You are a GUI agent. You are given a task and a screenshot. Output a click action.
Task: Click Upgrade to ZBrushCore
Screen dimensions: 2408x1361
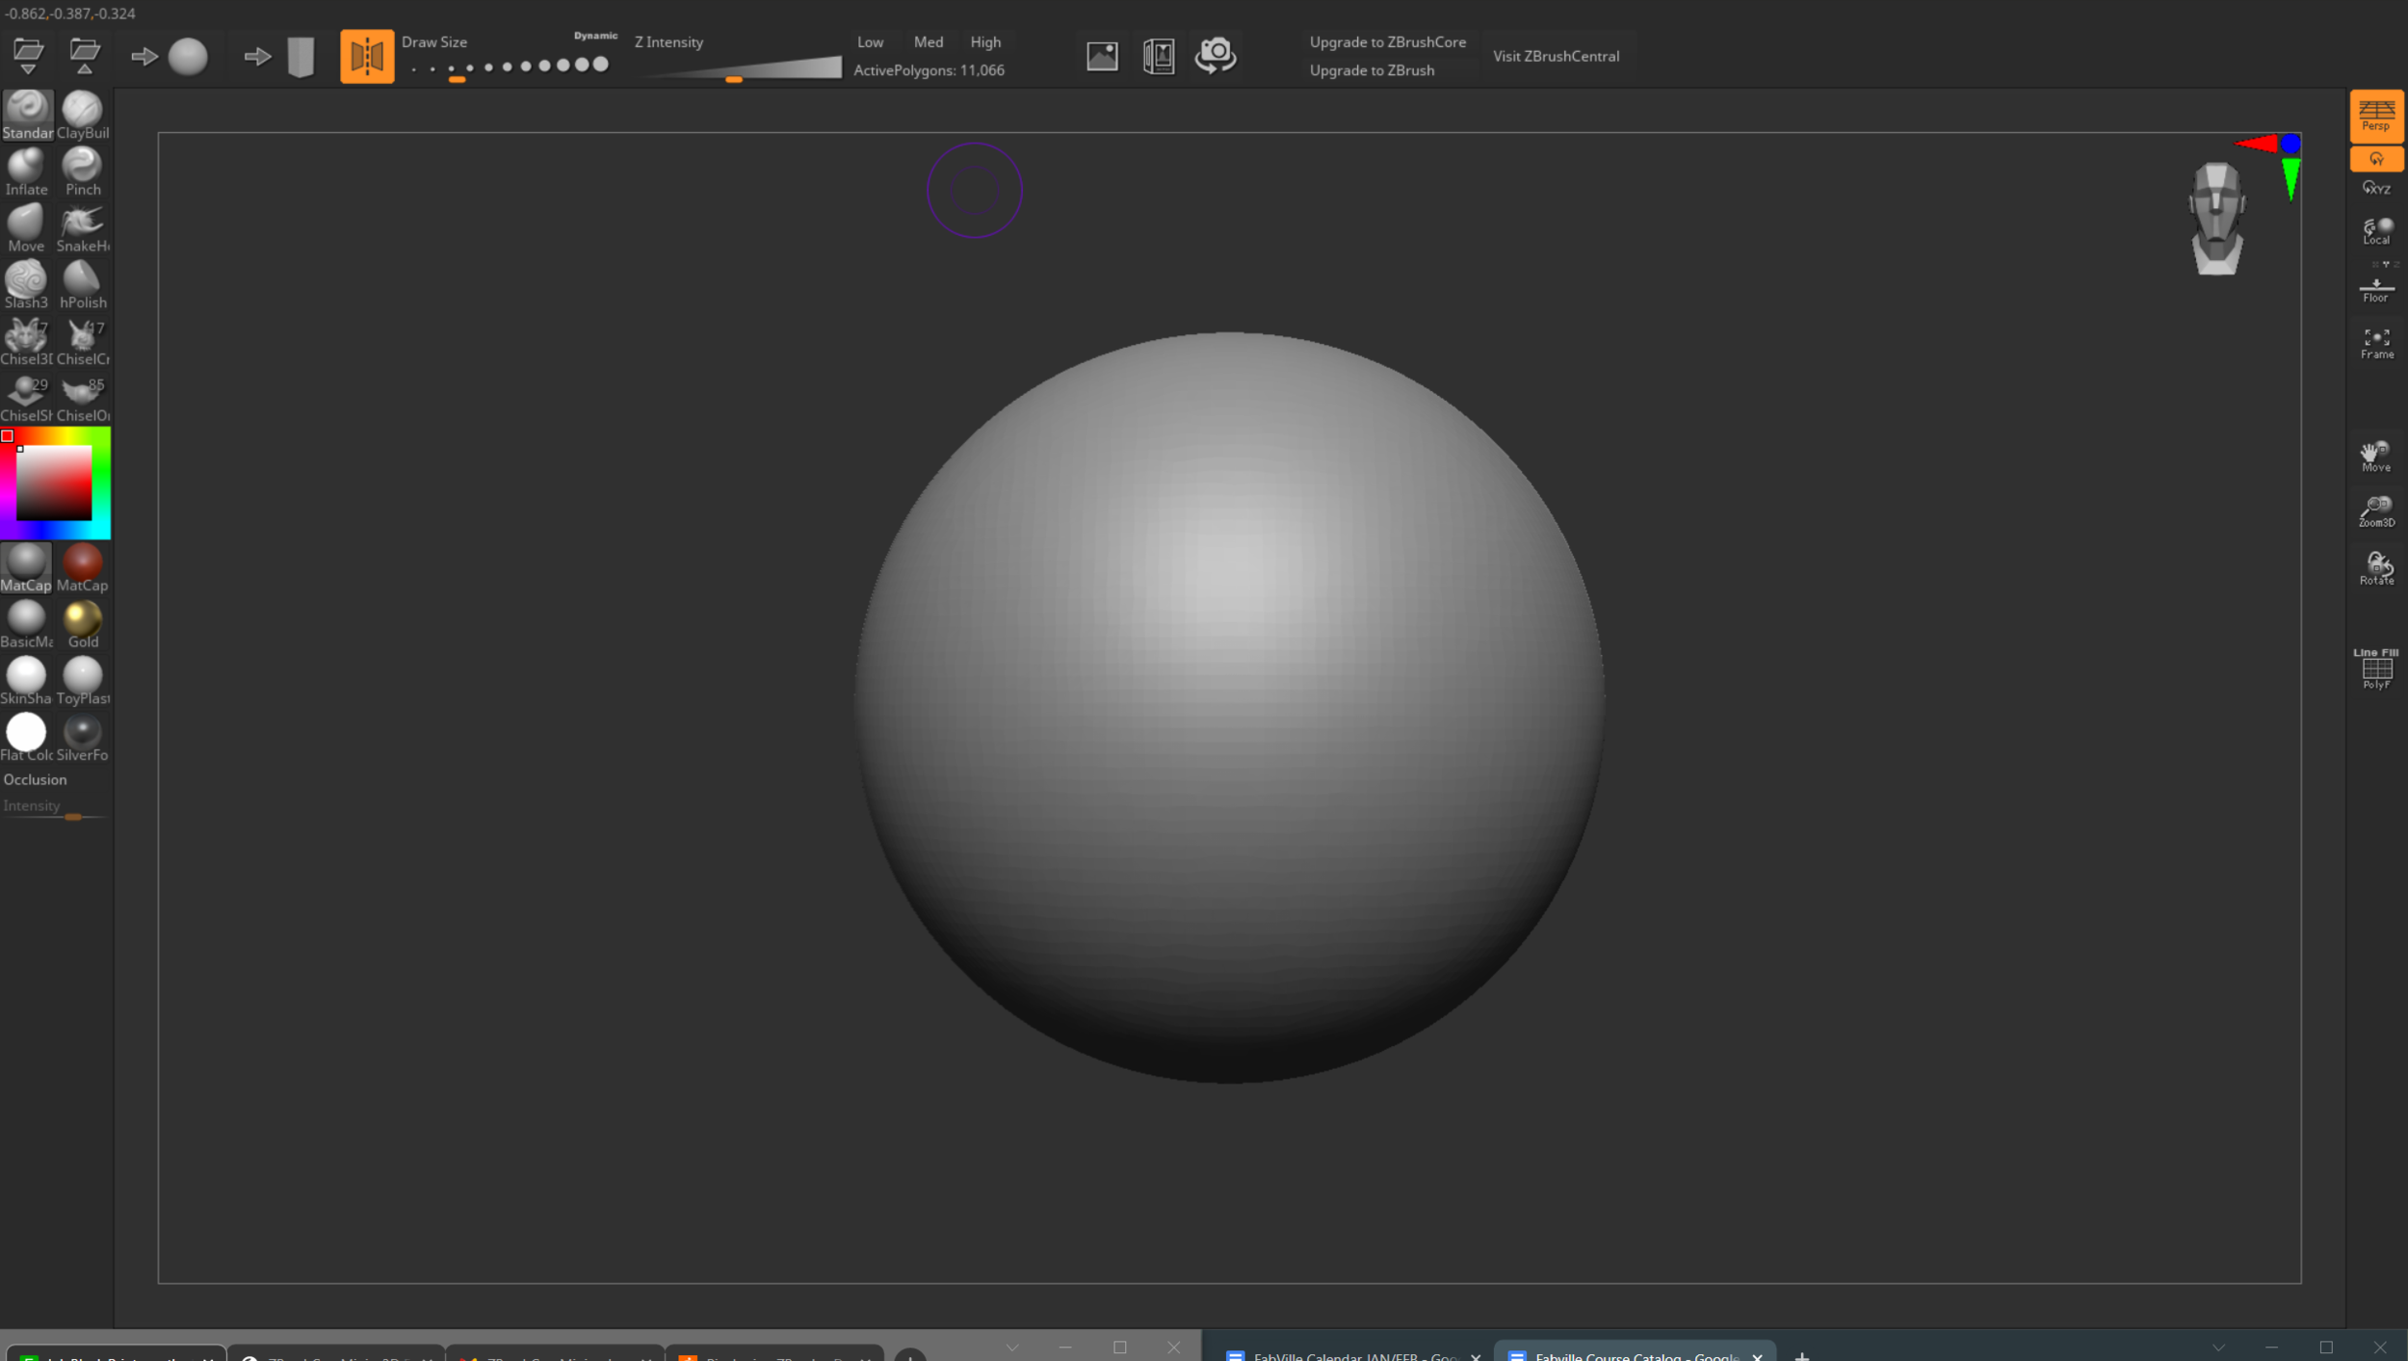[1387, 41]
